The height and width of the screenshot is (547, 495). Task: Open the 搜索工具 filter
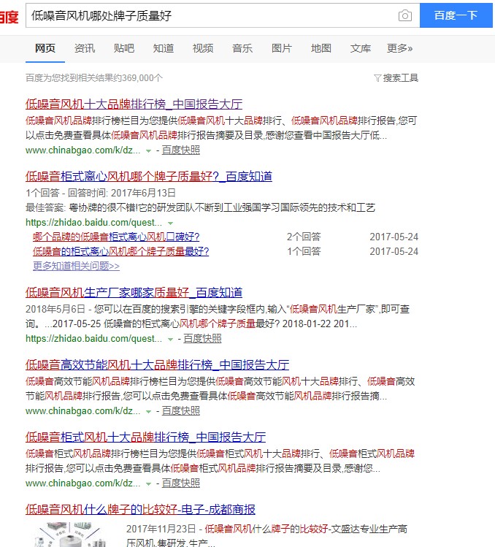point(396,78)
